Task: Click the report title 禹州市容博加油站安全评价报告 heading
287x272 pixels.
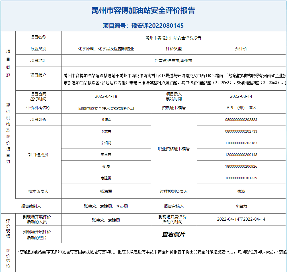Action: pos(143,10)
